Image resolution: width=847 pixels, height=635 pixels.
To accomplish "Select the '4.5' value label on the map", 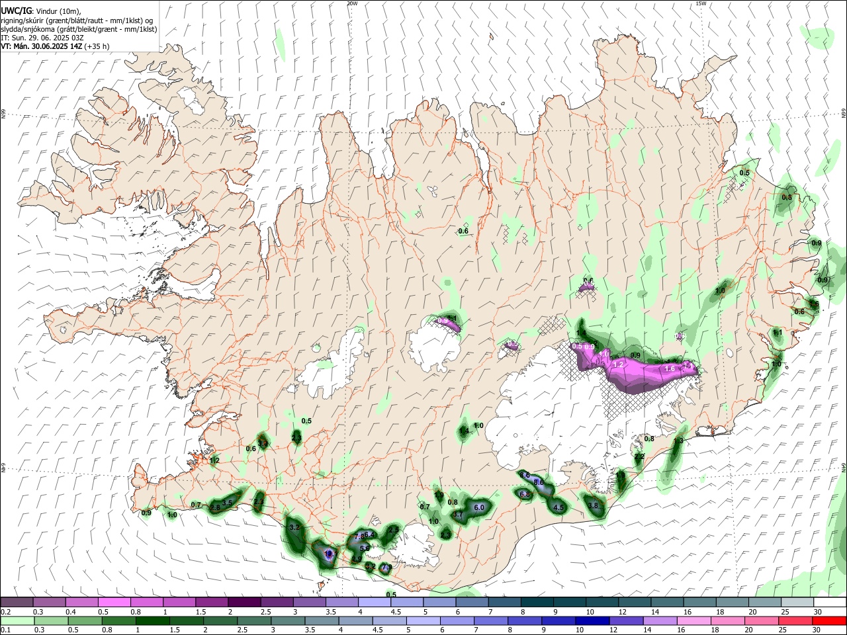I will tap(558, 508).
